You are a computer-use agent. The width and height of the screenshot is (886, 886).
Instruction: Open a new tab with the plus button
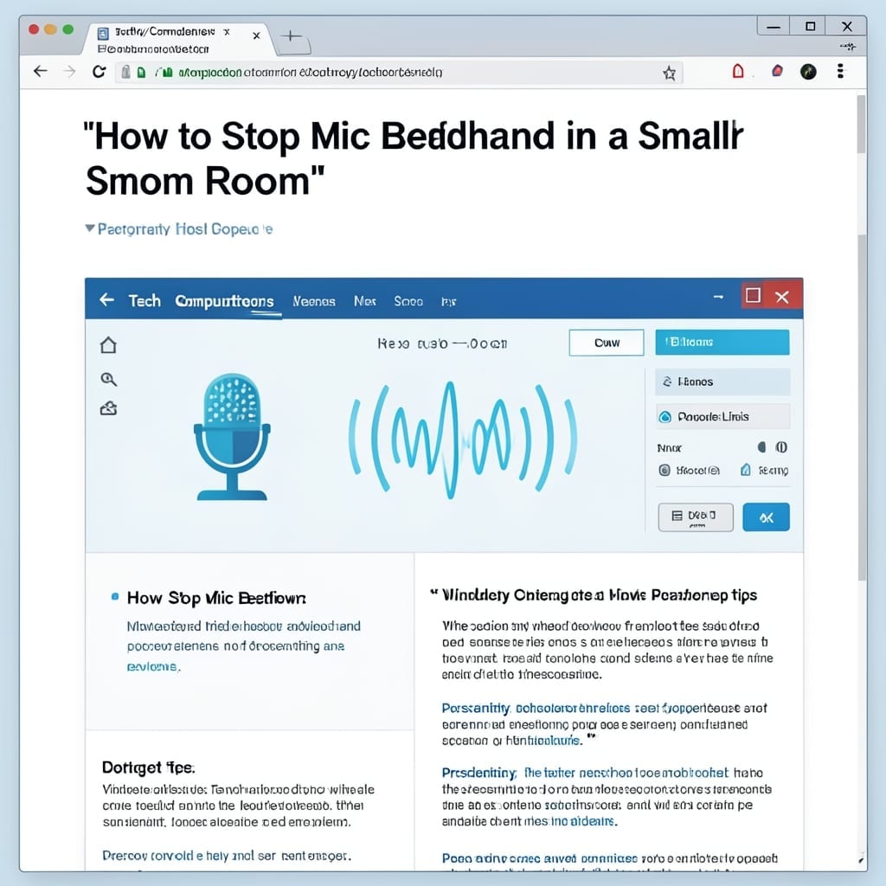[291, 37]
